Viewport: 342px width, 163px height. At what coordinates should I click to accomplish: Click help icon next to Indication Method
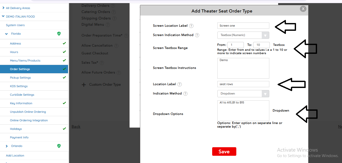pyautogui.click(x=185, y=94)
